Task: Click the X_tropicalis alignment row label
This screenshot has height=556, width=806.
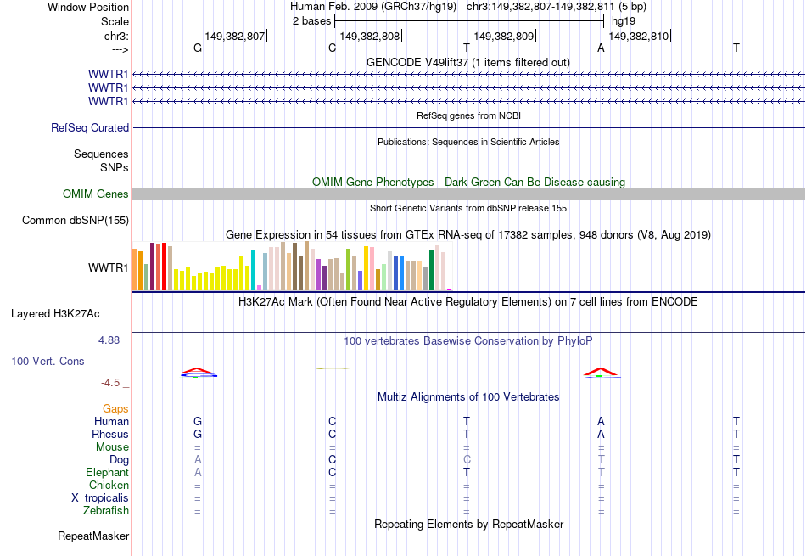Action: 100,498
